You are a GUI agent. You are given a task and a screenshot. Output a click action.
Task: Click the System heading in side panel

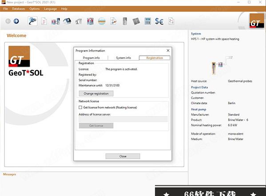click(x=196, y=34)
